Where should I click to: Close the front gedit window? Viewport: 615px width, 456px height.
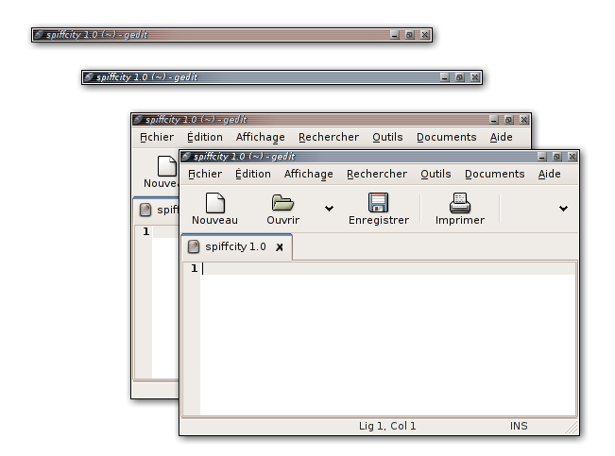pos(572,157)
